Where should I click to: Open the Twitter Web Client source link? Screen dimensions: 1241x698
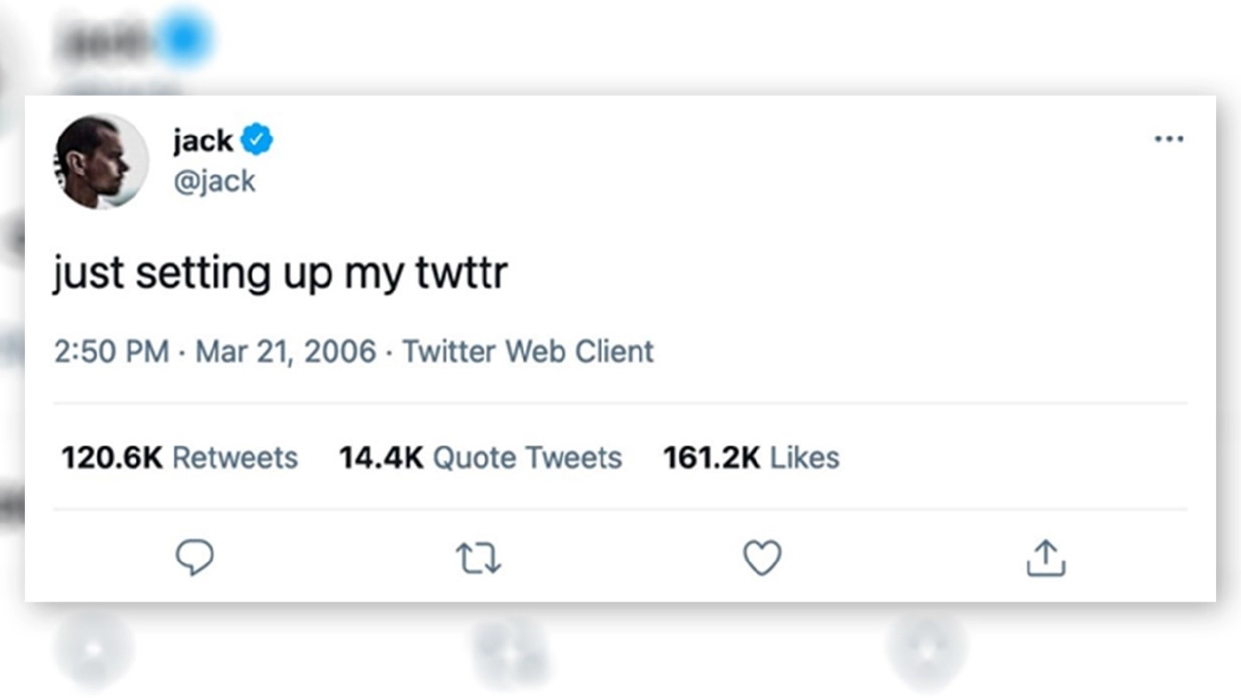[528, 351]
